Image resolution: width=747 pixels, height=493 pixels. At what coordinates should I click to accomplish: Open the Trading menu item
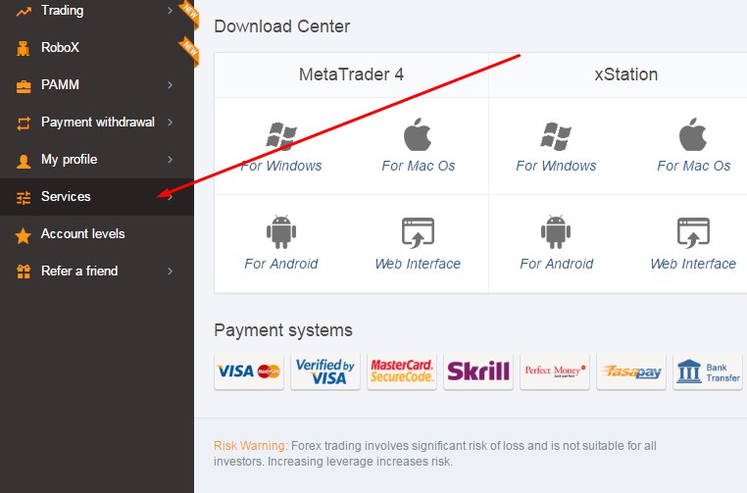click(x=97, y=11)
